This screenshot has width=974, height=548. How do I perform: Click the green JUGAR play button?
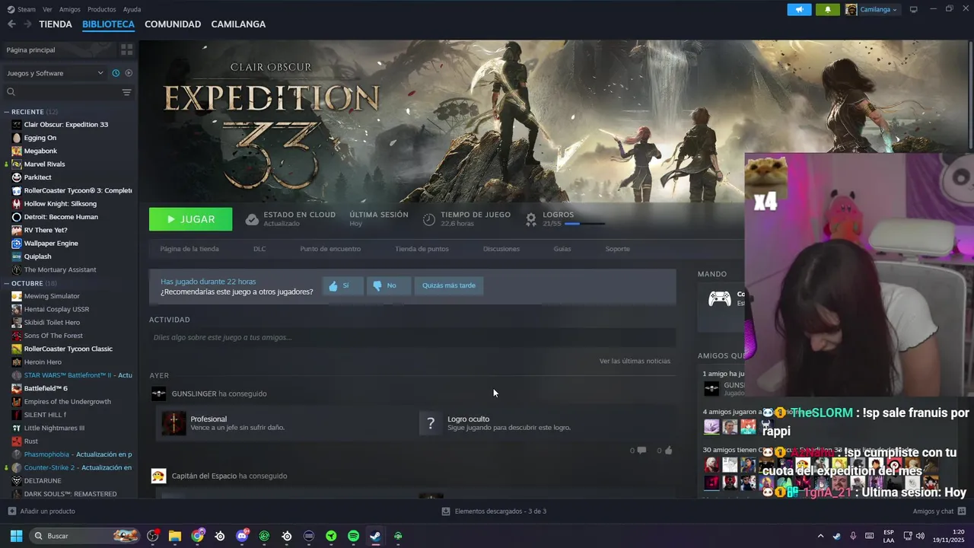pos(190,219)
